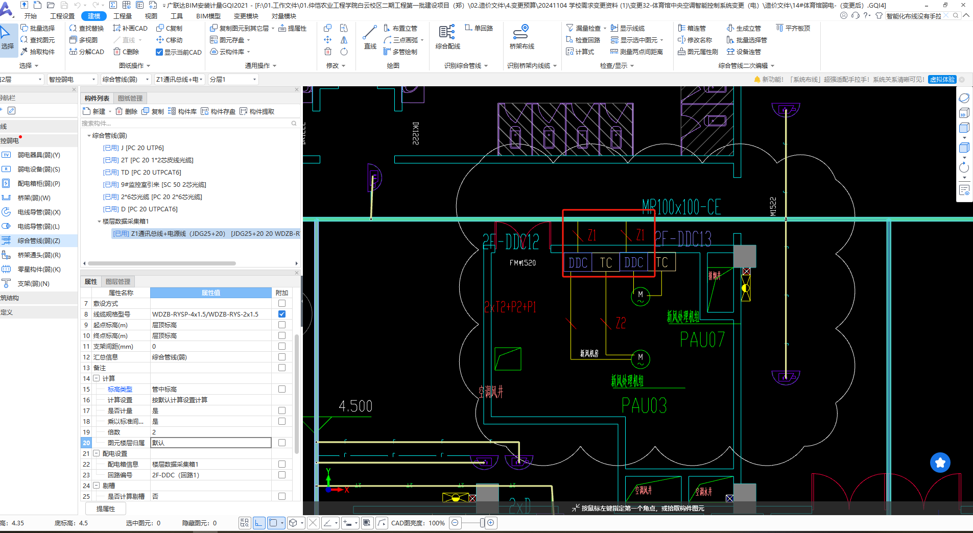Screen dimensions: 973x533
Task: Click 虚拟体验 link button
Action: pyautogui.click(x=942, y=79)
